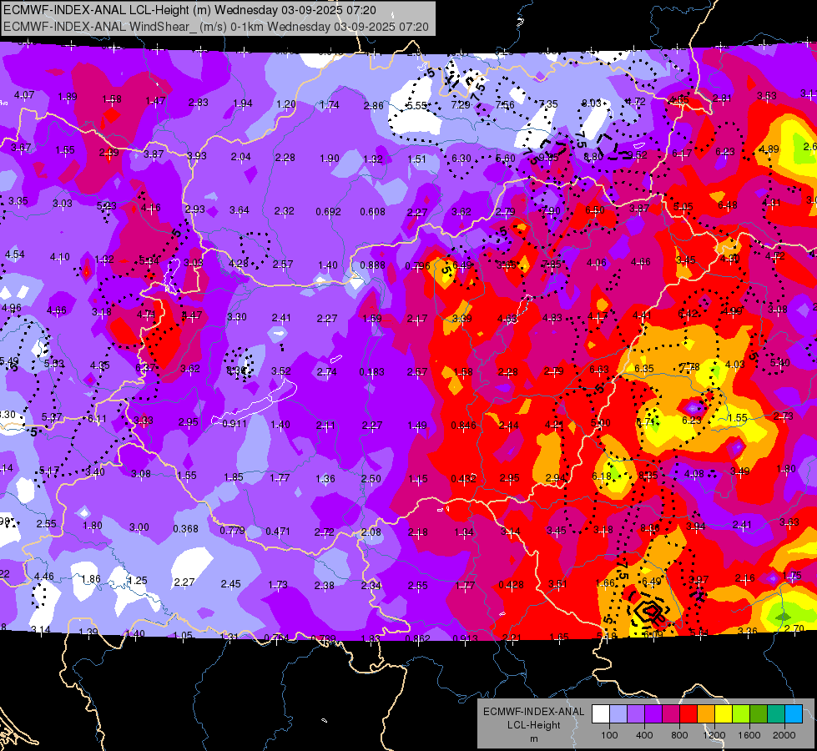Screen dimensions: 817x751
Task: Click the wind shear value 0.796
Action: pos(418,266)
